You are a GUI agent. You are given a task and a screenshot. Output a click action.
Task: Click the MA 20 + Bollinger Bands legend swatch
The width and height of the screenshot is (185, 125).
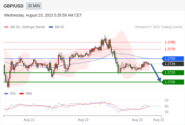coord(6,27)
